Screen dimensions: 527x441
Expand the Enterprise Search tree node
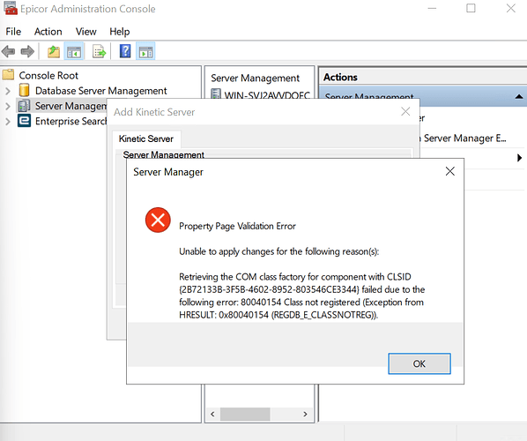[x=8, y=121]
